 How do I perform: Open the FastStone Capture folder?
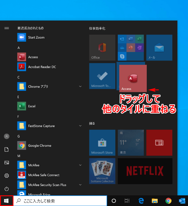[x=49, y=126]
